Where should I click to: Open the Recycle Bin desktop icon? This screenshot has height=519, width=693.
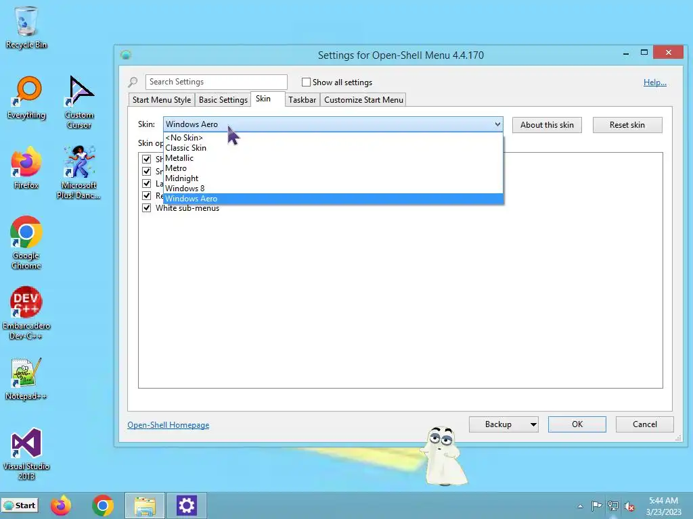[26, 26]
